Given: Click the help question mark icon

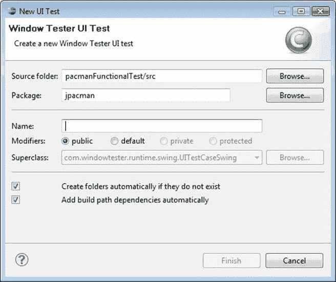Looking at the screenshot, I should click(x=22, y=260).
